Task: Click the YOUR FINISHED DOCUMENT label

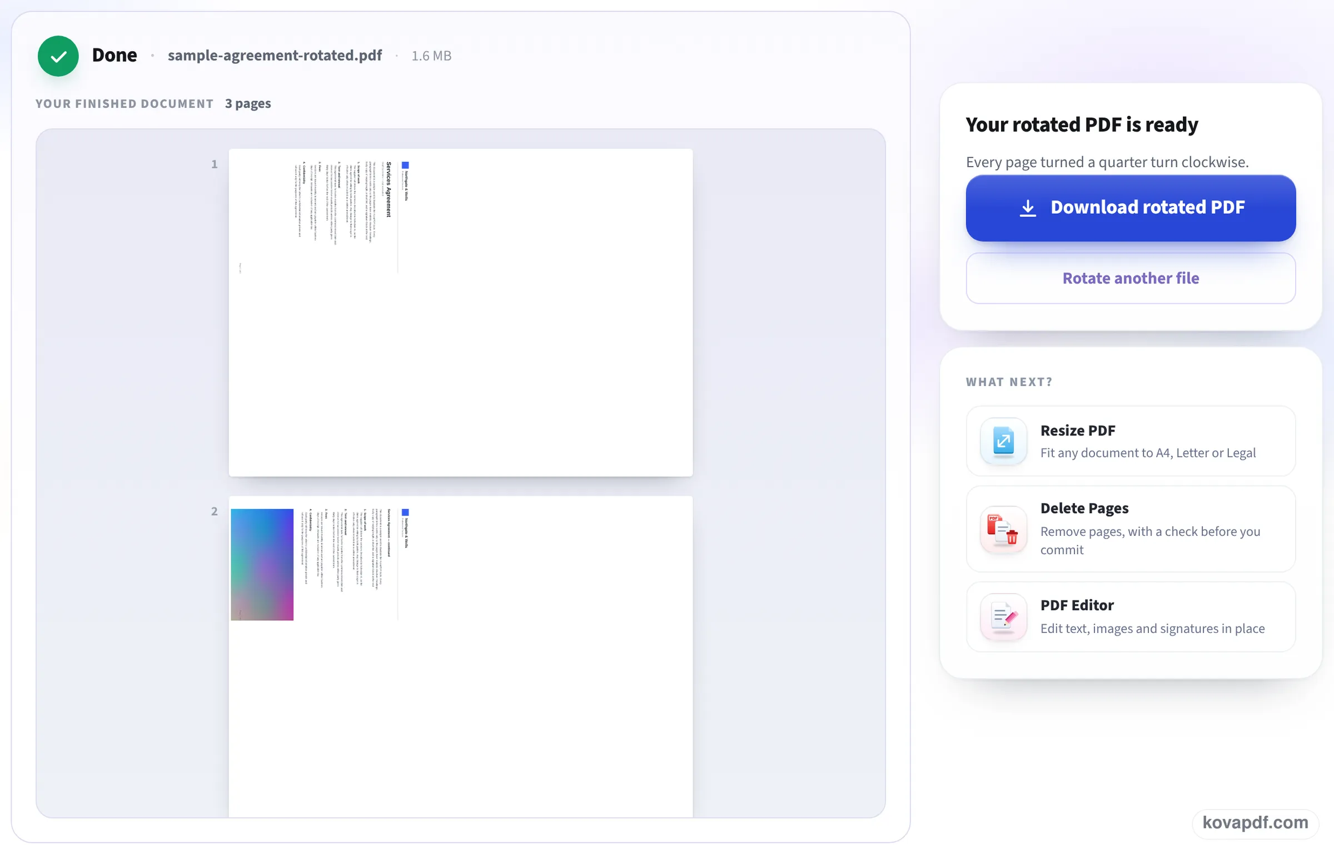Action: coord(125,104)
